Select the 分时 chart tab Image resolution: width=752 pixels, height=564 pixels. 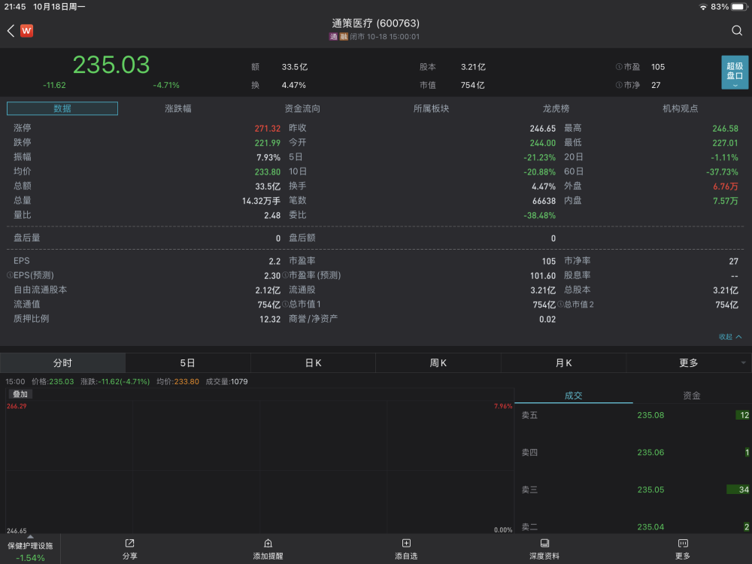[62, 363]
